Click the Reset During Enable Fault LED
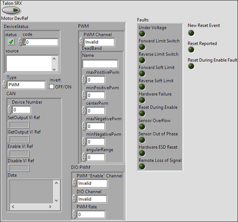 pos(191,66)
